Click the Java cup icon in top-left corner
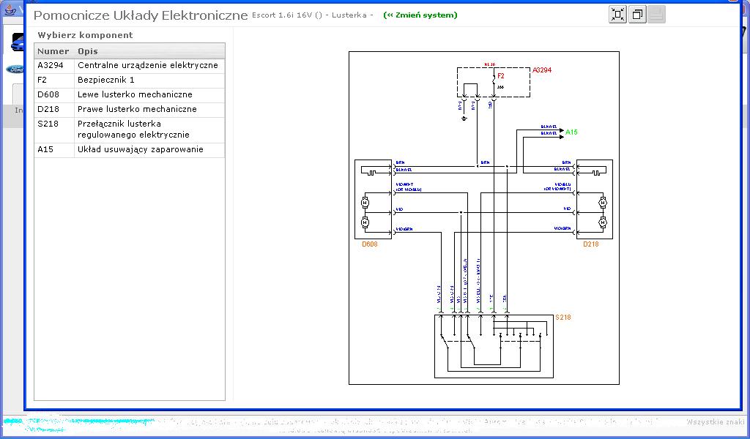This screenshot has width=750, height=439. click(11, 10)
